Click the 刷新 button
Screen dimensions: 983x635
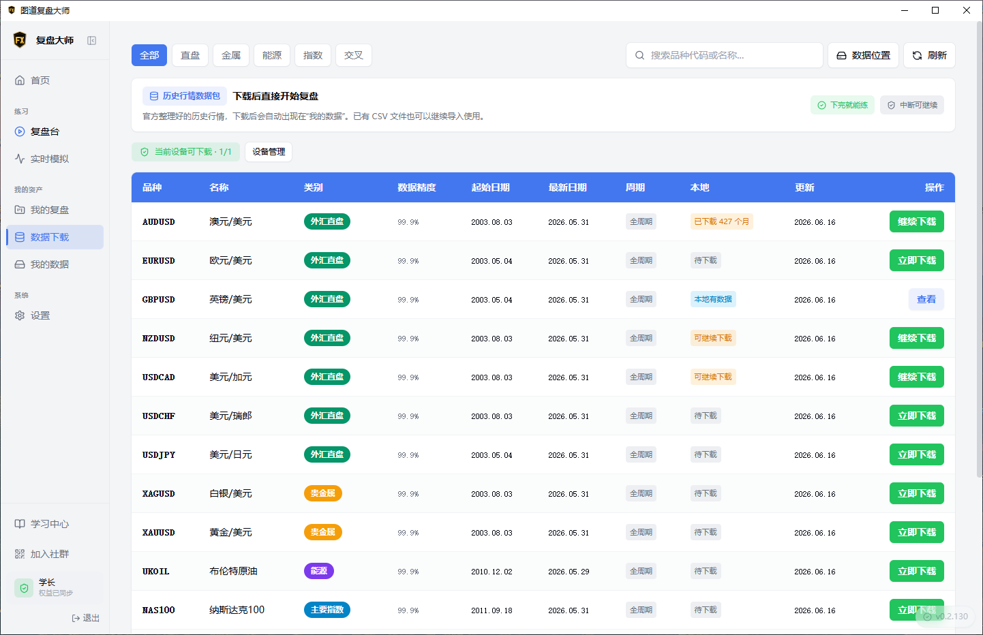tap(929, 55)
